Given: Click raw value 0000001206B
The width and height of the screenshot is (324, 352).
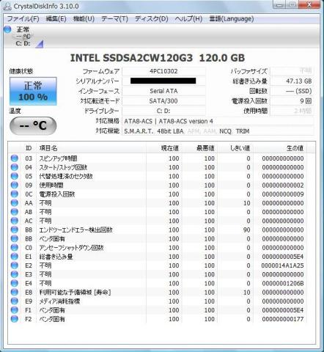Looking at the screenshot, I should (x=283, y=283).
